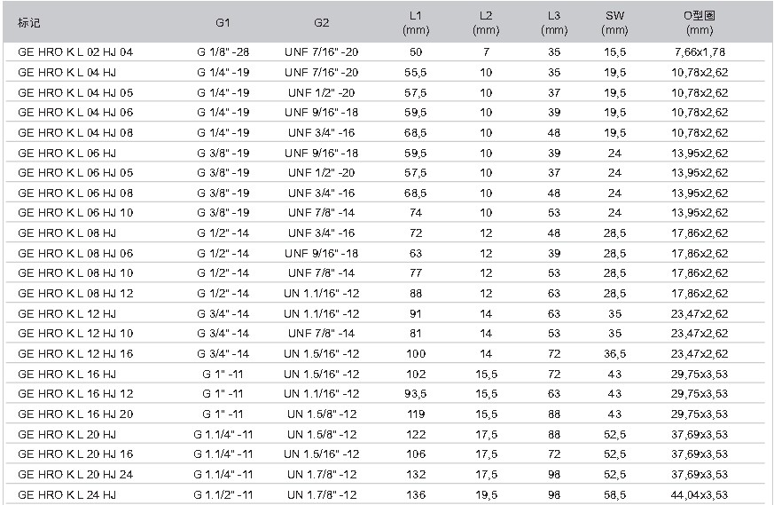Select row GE HRO K L 04 HJ 05
Viewport: 774px width, 505px height.
[385, 92]
